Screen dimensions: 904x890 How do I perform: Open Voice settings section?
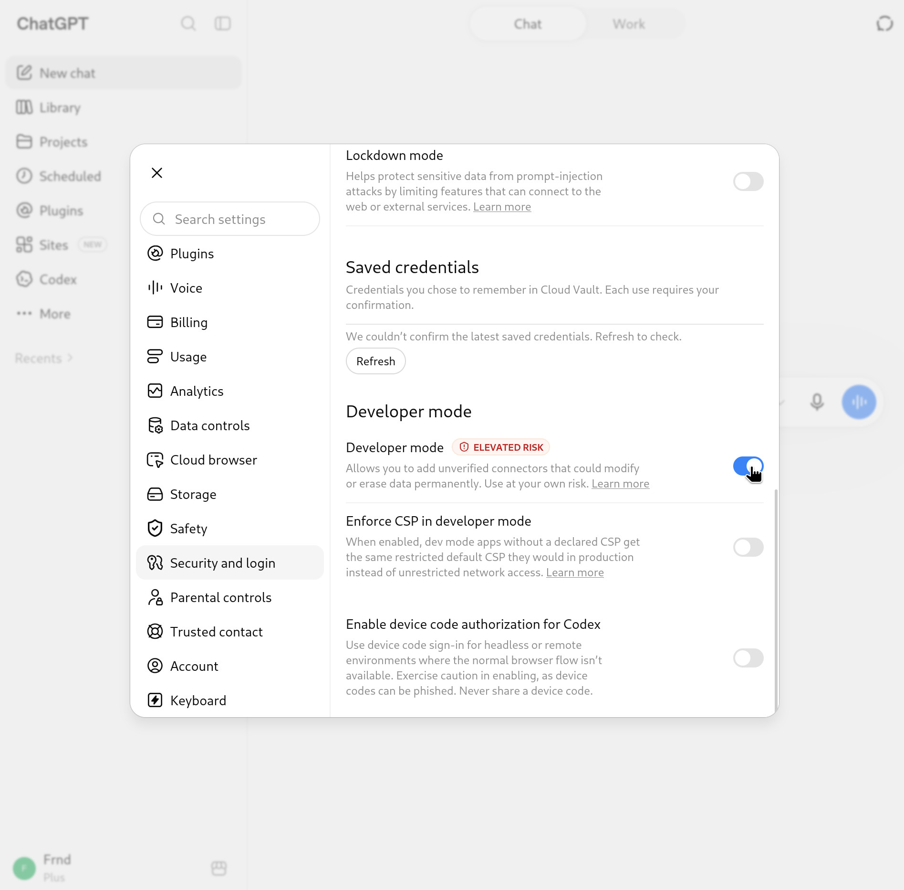[x=230, y=287]
